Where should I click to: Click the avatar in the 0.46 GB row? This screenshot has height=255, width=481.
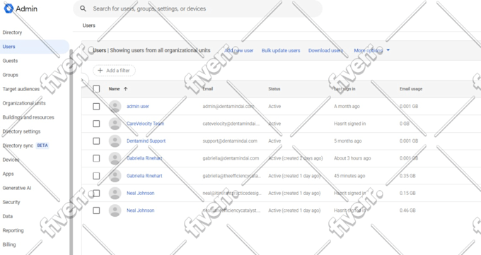(x=115, y=210)
